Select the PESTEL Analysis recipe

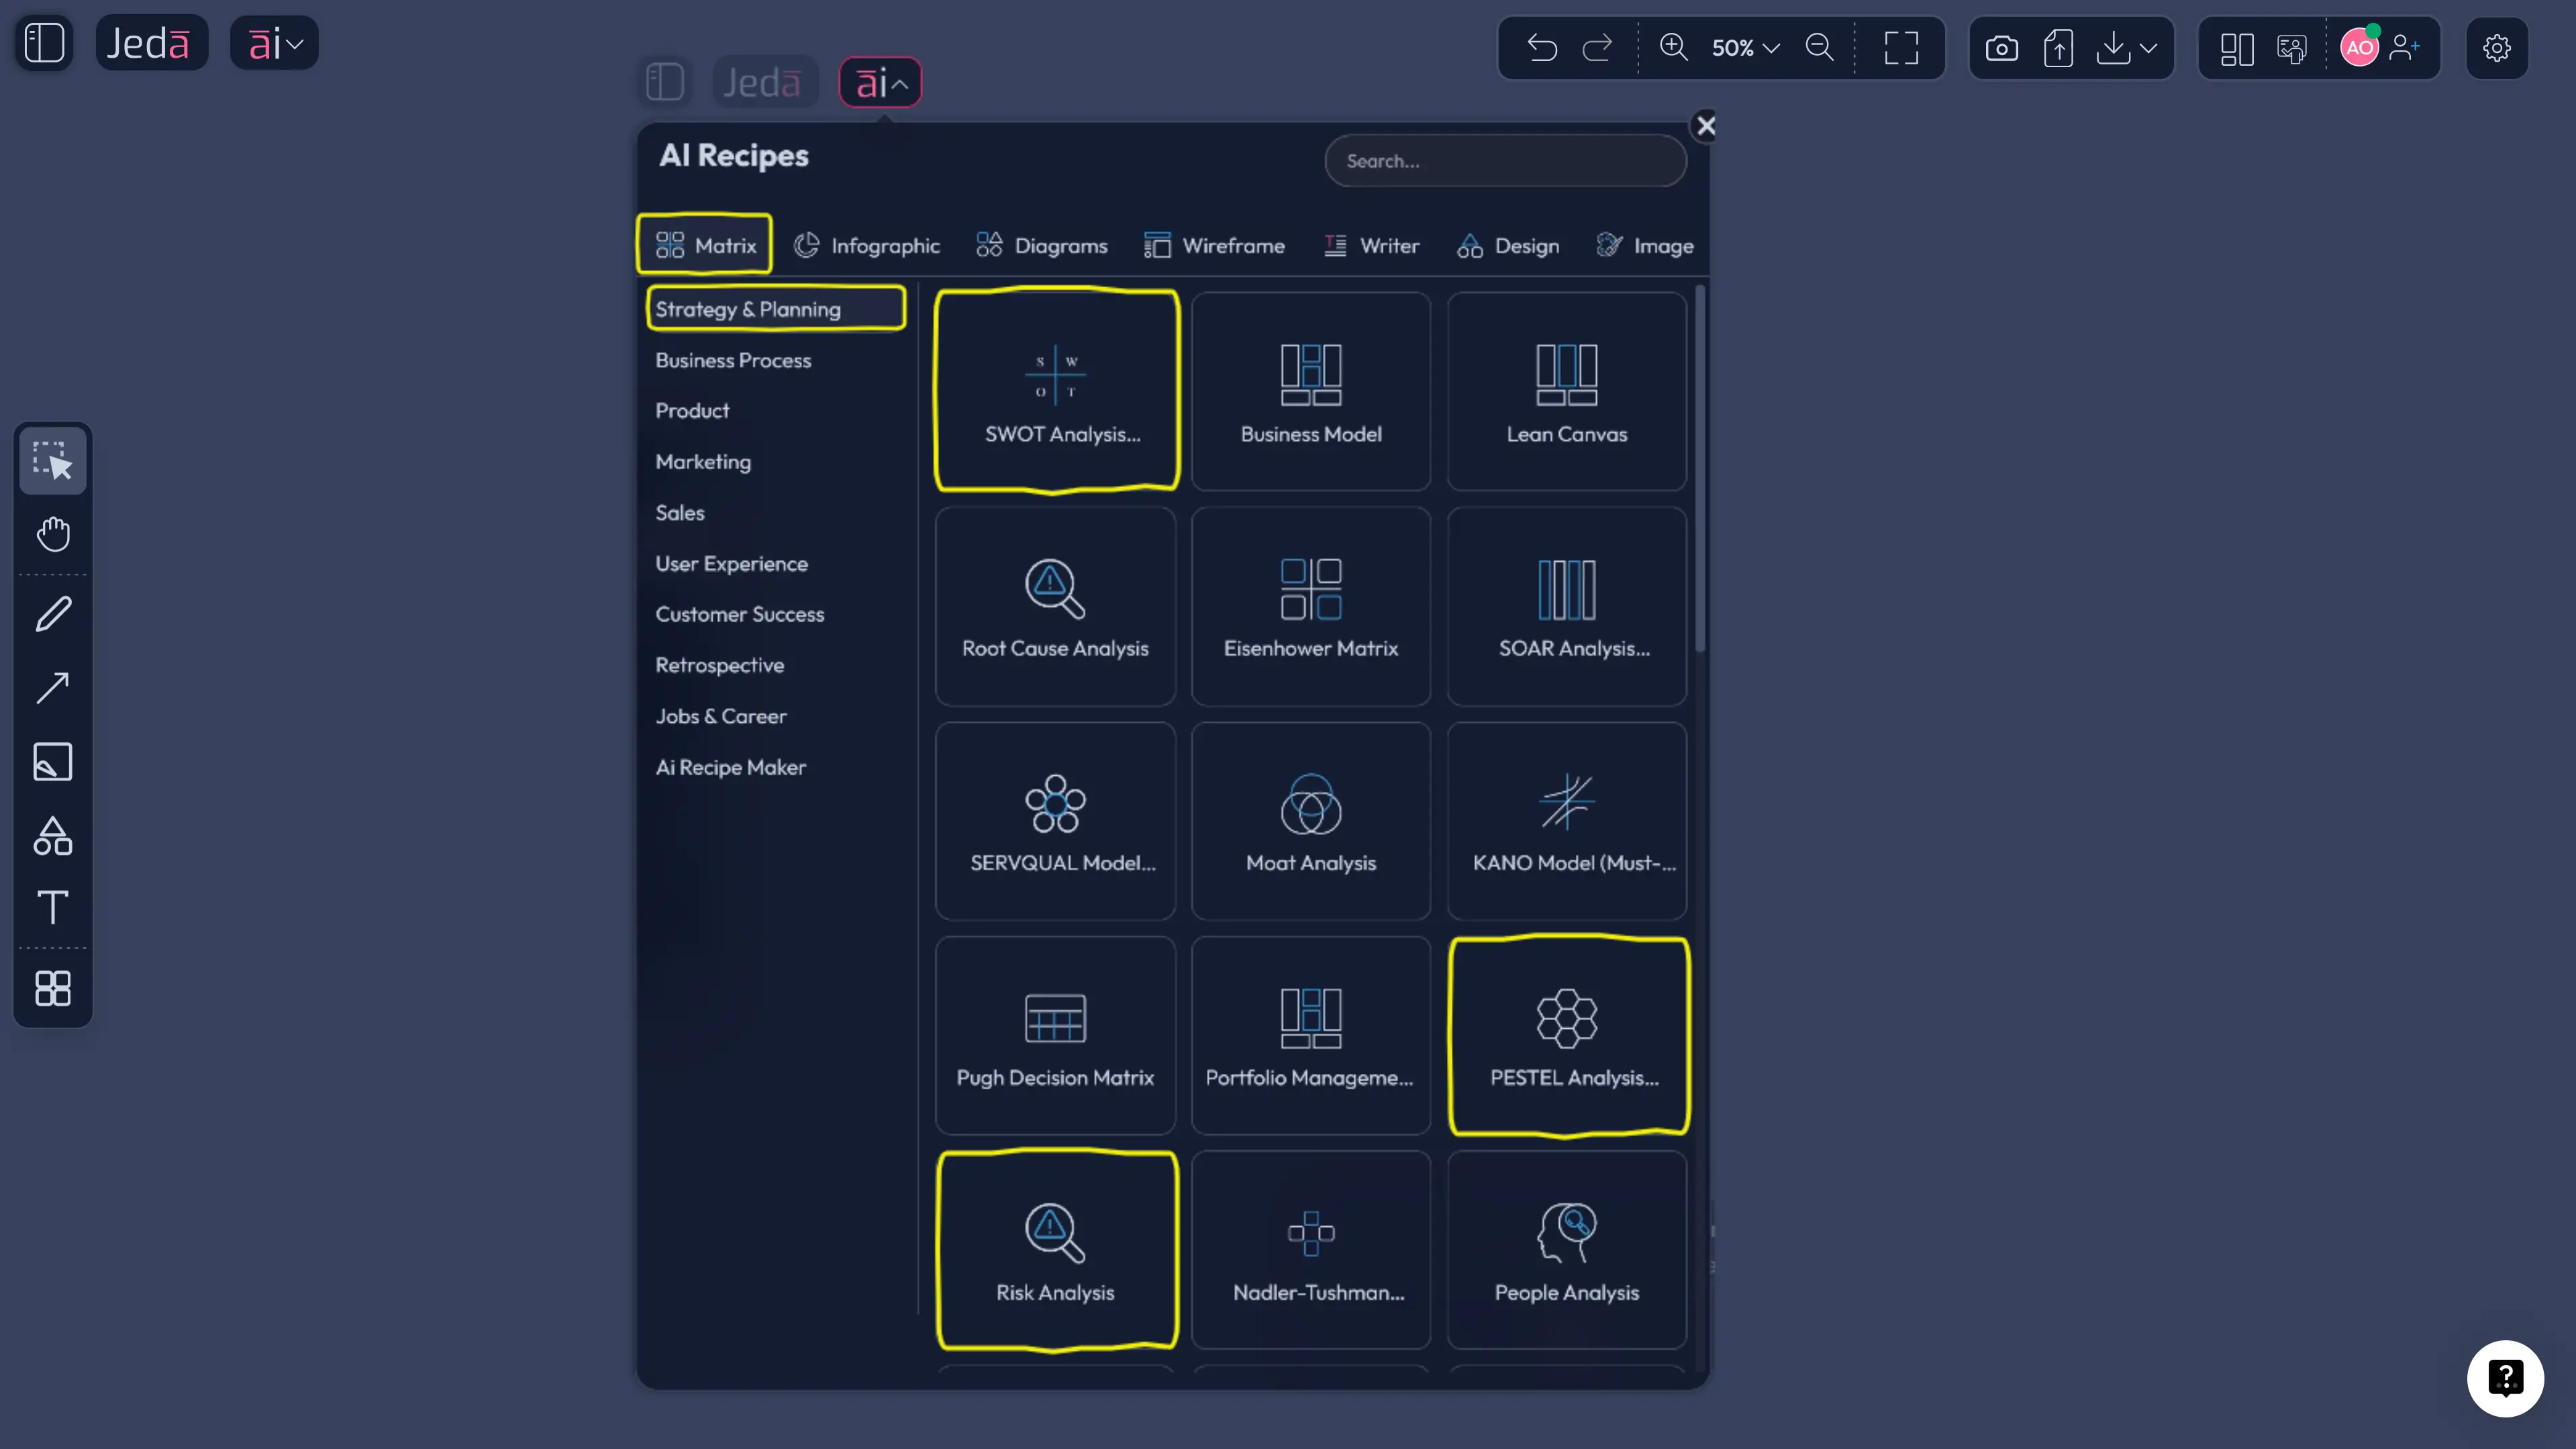point(1568,1035)
